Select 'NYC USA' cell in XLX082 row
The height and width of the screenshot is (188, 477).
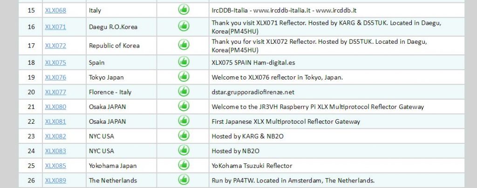point(122,136)
